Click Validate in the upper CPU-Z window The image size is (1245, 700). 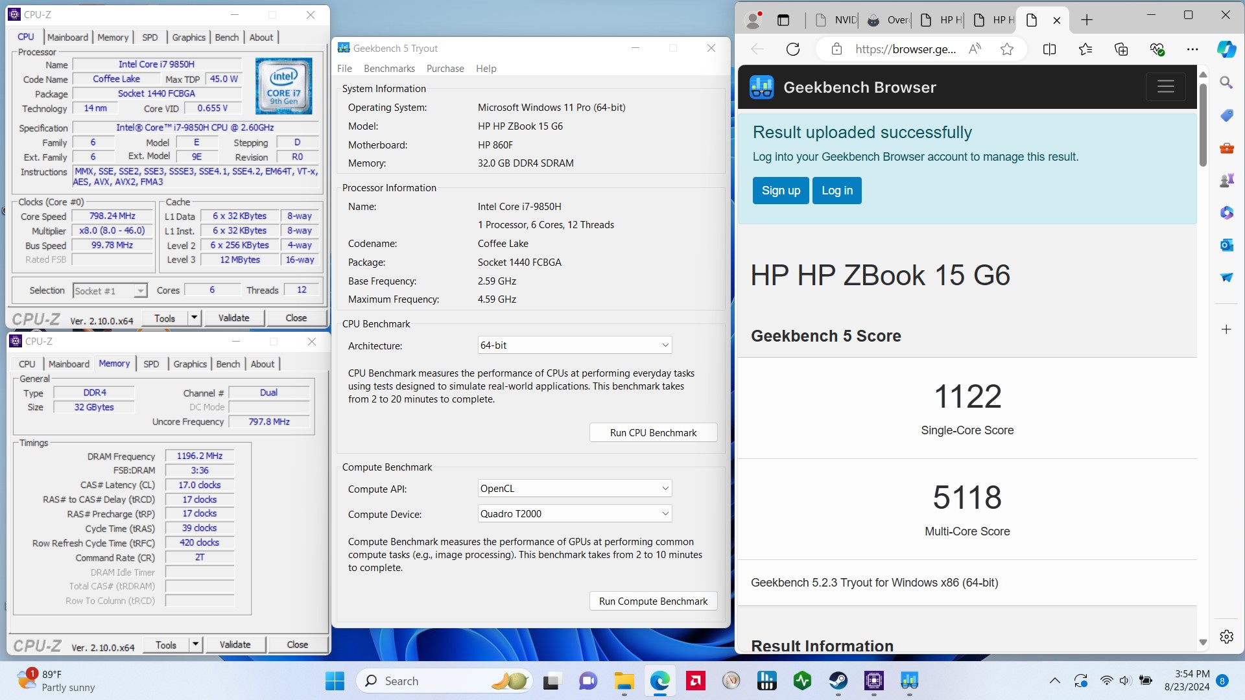point(233,318)
